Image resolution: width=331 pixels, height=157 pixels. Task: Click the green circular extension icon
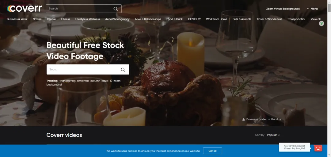coord(321,23)
